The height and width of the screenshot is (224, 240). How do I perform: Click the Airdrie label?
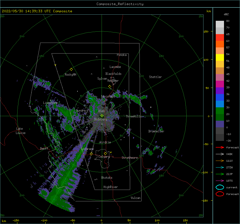(105, 142)
